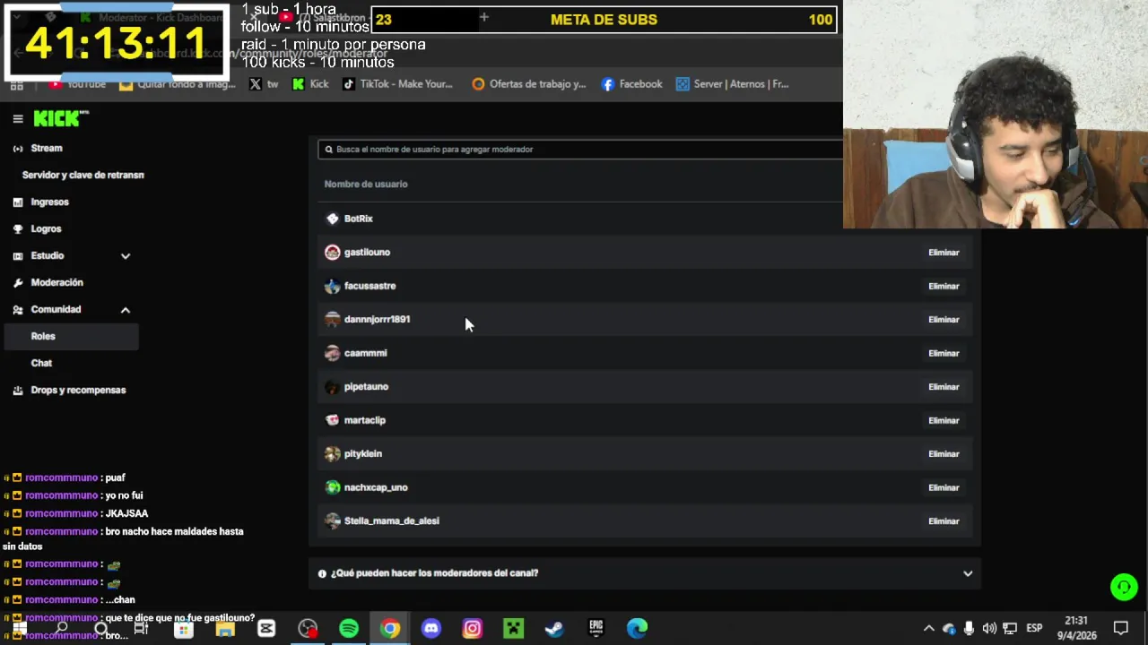Image resolution: width=1148 pixels, height=645 pixels.
Task: Click martaclip avatar
Action: tap(333, 420)
